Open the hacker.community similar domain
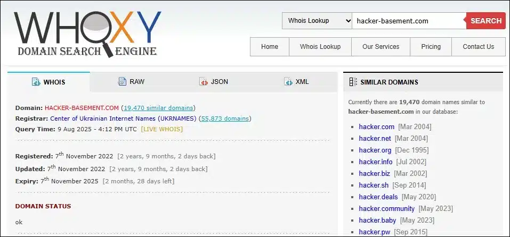Viewport: 510px width, 237px height. coord(387,208)
